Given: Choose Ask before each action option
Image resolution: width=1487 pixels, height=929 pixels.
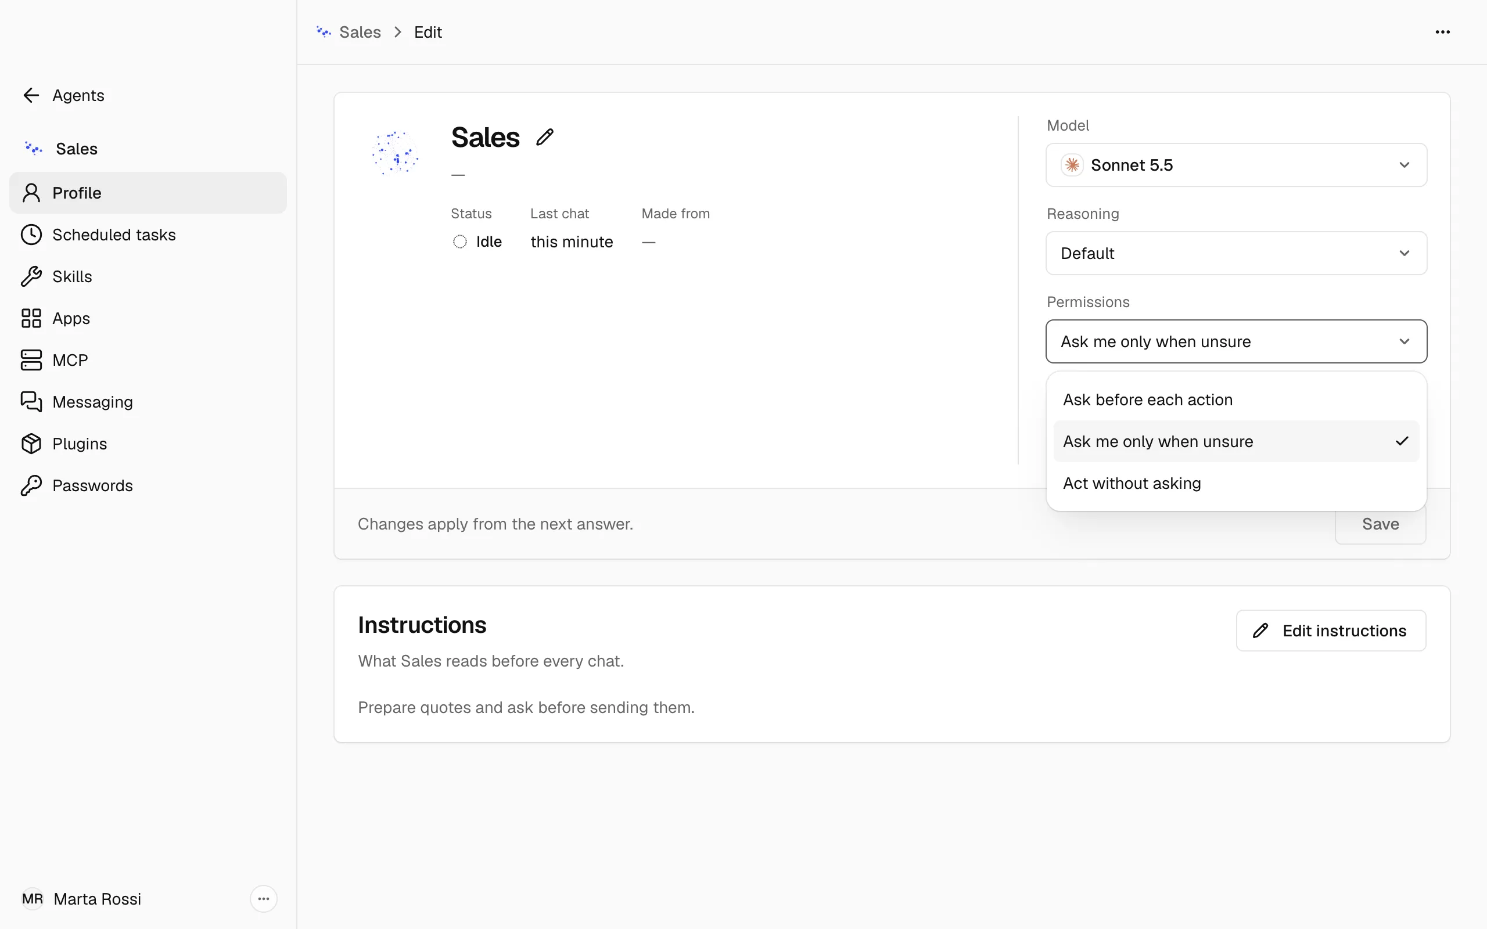Looking at the screenshot, I should [1236, 399].
